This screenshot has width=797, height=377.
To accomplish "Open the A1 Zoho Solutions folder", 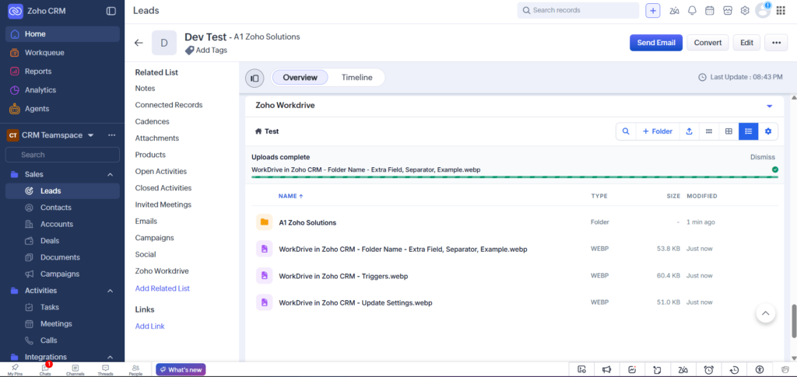I will [x=307, y=222].
